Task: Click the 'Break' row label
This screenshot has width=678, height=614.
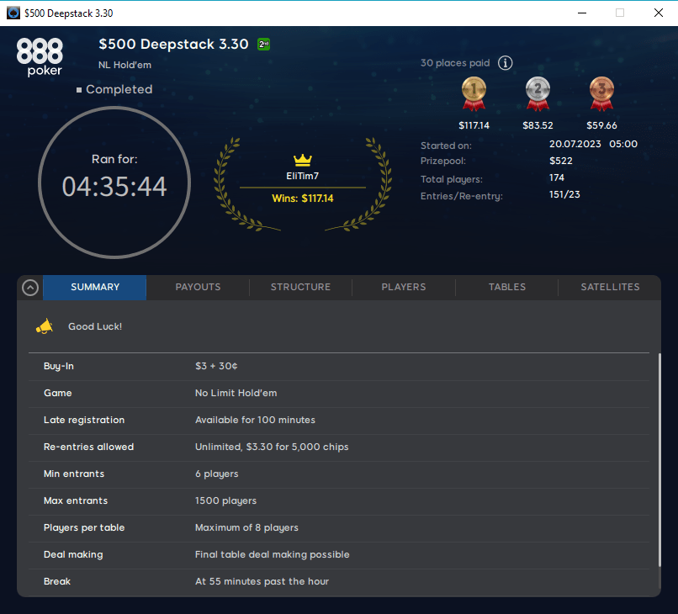Action: pos(57,581)
